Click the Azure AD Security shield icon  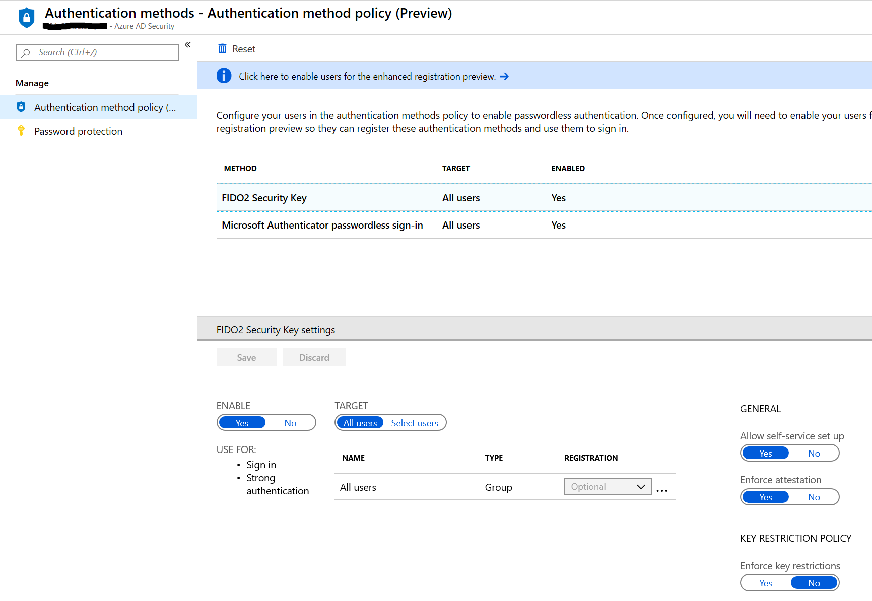(27, 18)
